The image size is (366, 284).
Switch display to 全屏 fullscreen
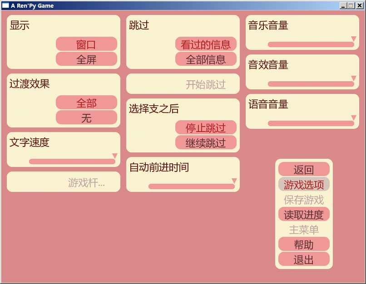click(86, 59)
